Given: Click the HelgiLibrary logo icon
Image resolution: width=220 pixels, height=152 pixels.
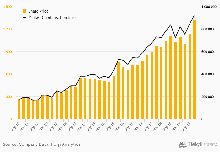Looking at the screenshot, I should pos(182,144).
